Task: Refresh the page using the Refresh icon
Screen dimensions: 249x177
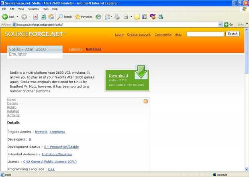Action: pos(43,17)
